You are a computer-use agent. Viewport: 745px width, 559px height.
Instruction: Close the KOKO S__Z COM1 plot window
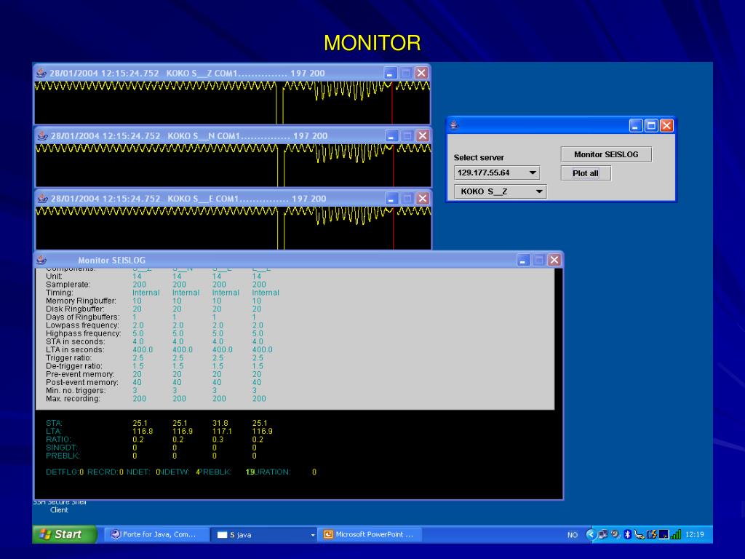click(421, 73)
